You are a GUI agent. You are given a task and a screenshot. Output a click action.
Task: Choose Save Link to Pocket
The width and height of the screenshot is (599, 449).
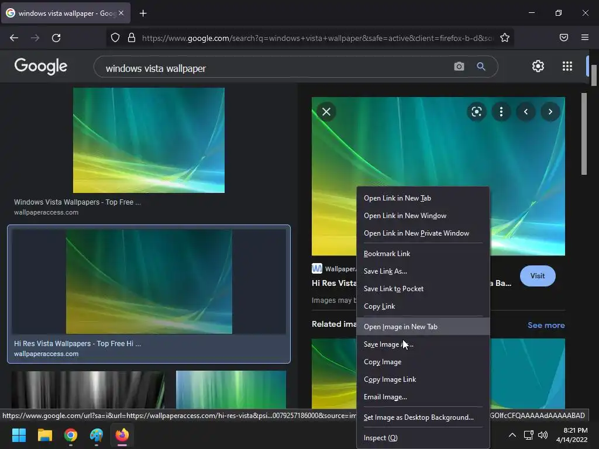[x=423, y=289]
